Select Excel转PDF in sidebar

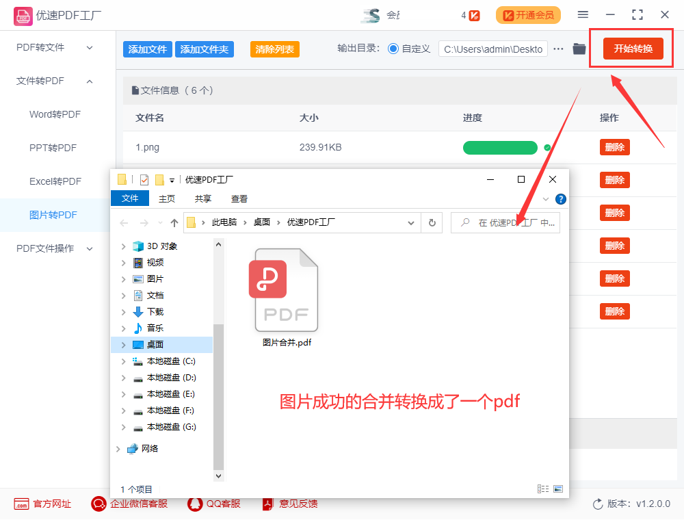[55, 181]
